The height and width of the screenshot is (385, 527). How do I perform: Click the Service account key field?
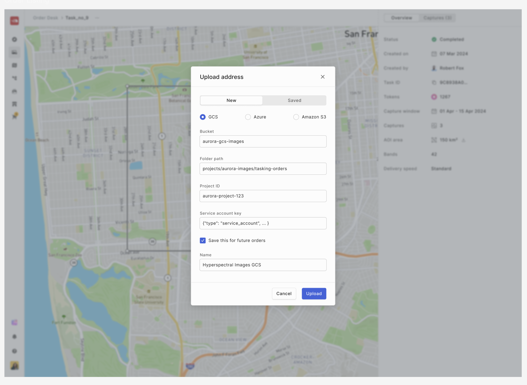click(263, 223)
